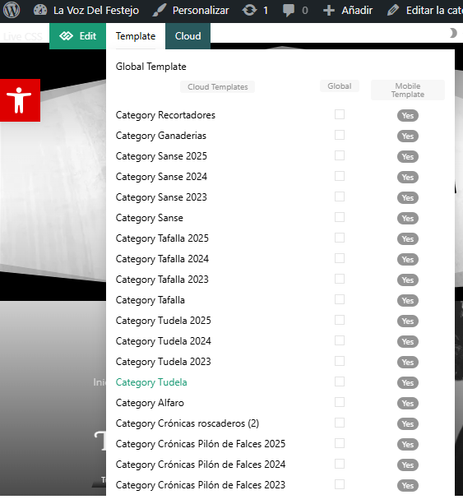The image size is (463, 504).
Task: Open Live CSS editor
Action: click(x=23, y=36)
